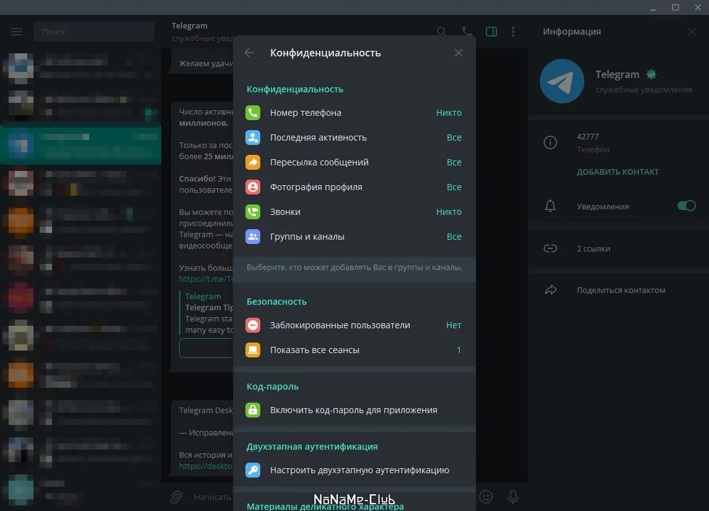Click ДОБАВИТЬ КОНТАКТ button
The width and height of the screenshot is (709, 511).
[x=618, y=172]
